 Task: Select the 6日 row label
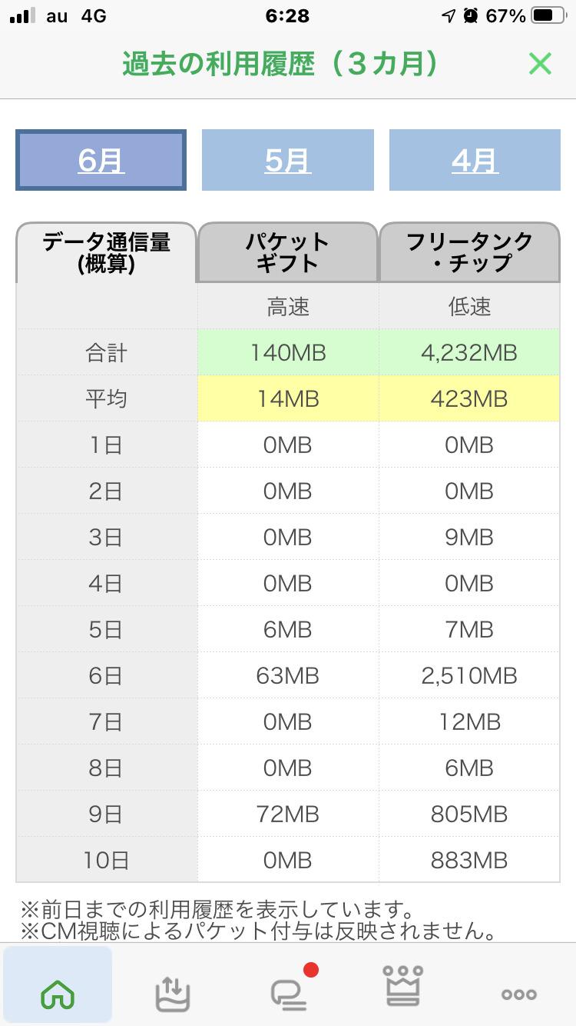(x=106, y=676)
